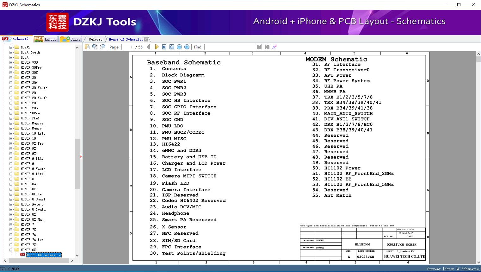Screen dimensions: 481x272
Task: Click the red splitter collapse arrow
Action: coord(81,156)
